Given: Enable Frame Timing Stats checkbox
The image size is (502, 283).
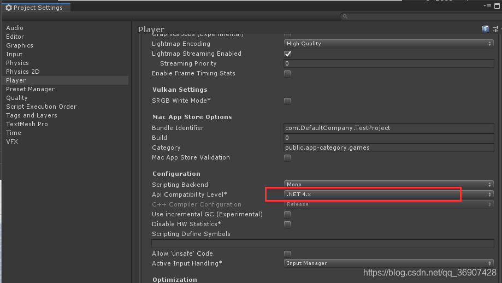Looking at the screenshot, I should point(287,74).
